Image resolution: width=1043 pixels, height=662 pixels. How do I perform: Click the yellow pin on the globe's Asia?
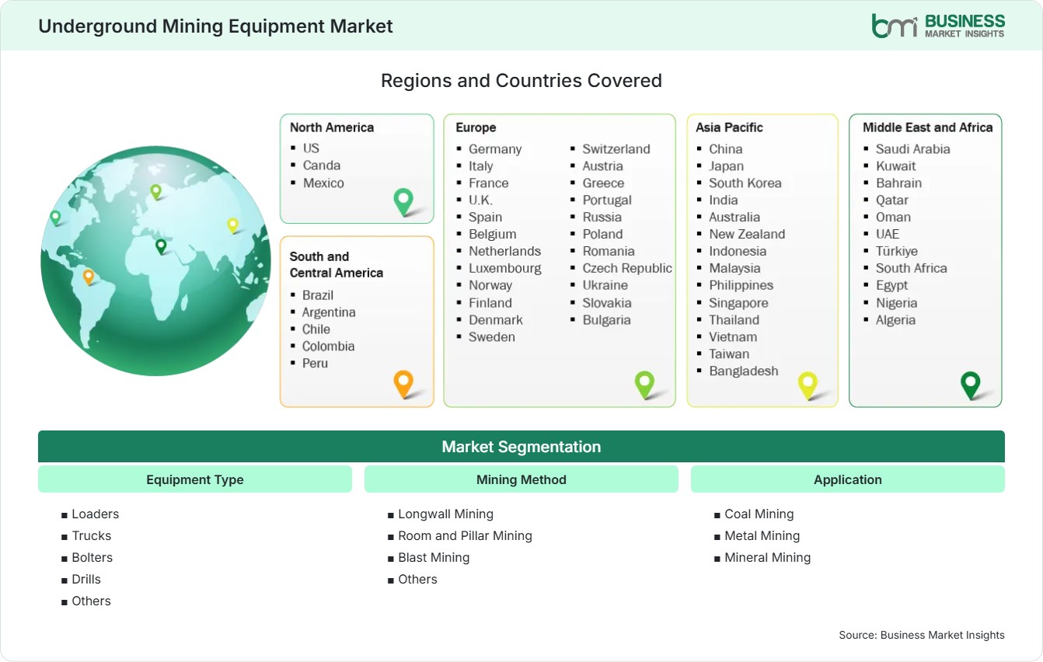(232, 225)
